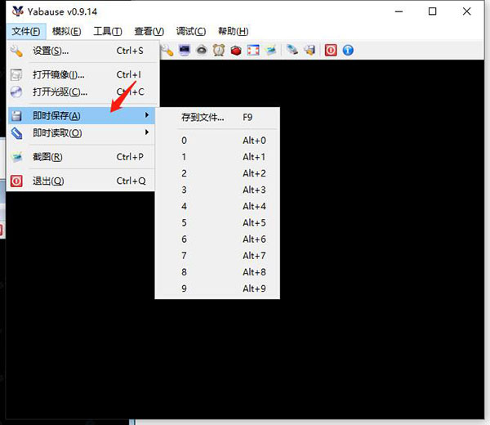Toggle fullscreen with the red arrows icon
This screenshot has height=425, width=490.
tap(253, 50)
